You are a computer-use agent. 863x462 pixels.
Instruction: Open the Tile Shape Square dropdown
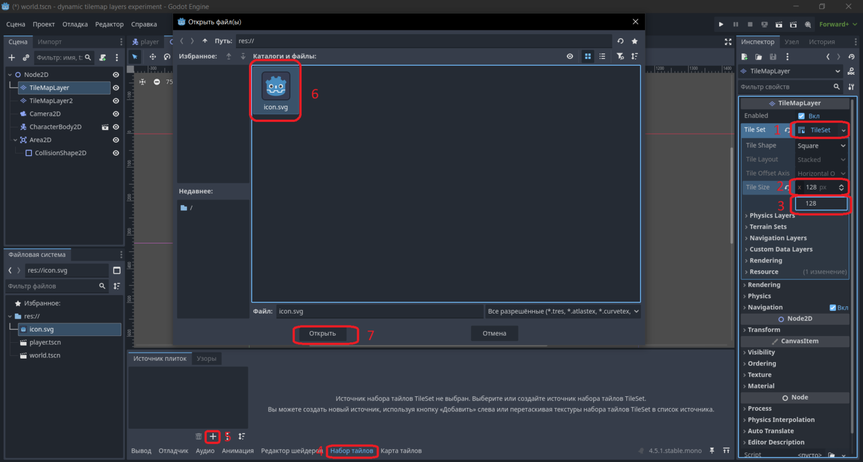[822, 146]
